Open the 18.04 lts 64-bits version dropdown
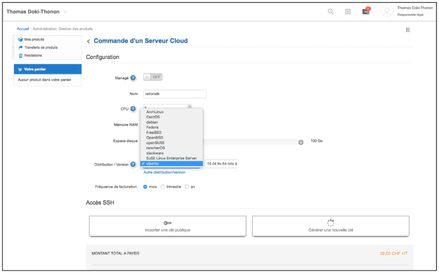Screen dimensions: 439x274 click(222, 164)
